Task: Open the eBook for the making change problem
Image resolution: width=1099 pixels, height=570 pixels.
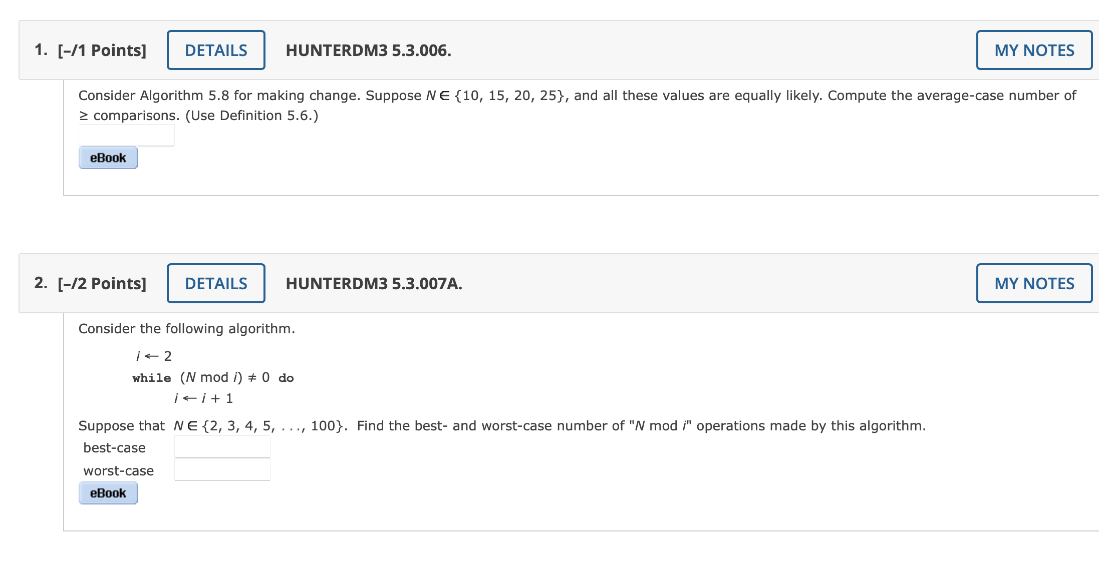Action: [x=107, y=157]
